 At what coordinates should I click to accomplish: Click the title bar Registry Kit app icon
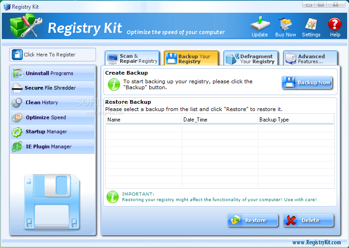tap(7, 7)
